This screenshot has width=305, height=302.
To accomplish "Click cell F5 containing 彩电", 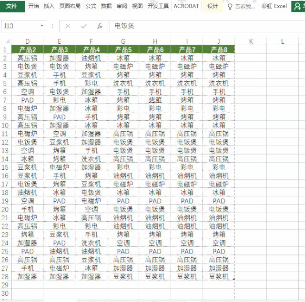I will [x=91, y=83].
